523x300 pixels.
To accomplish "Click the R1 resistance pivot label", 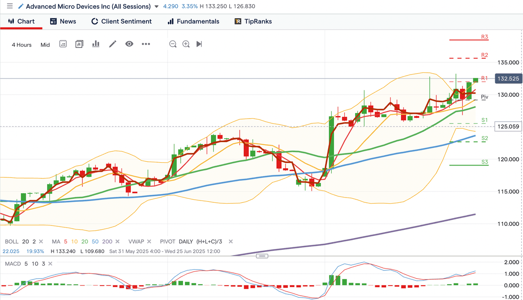I will pyautogui.click(x=484, y=78).
